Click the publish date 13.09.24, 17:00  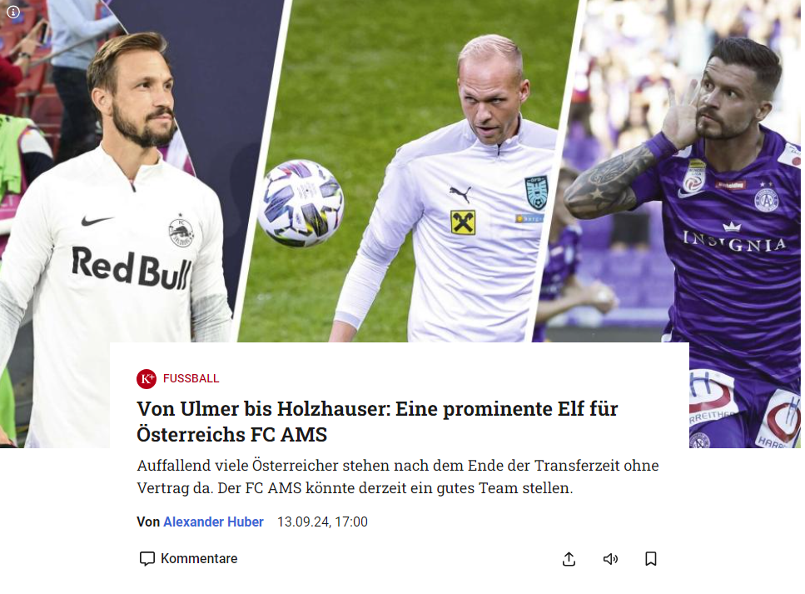click(x=322, y=522)
